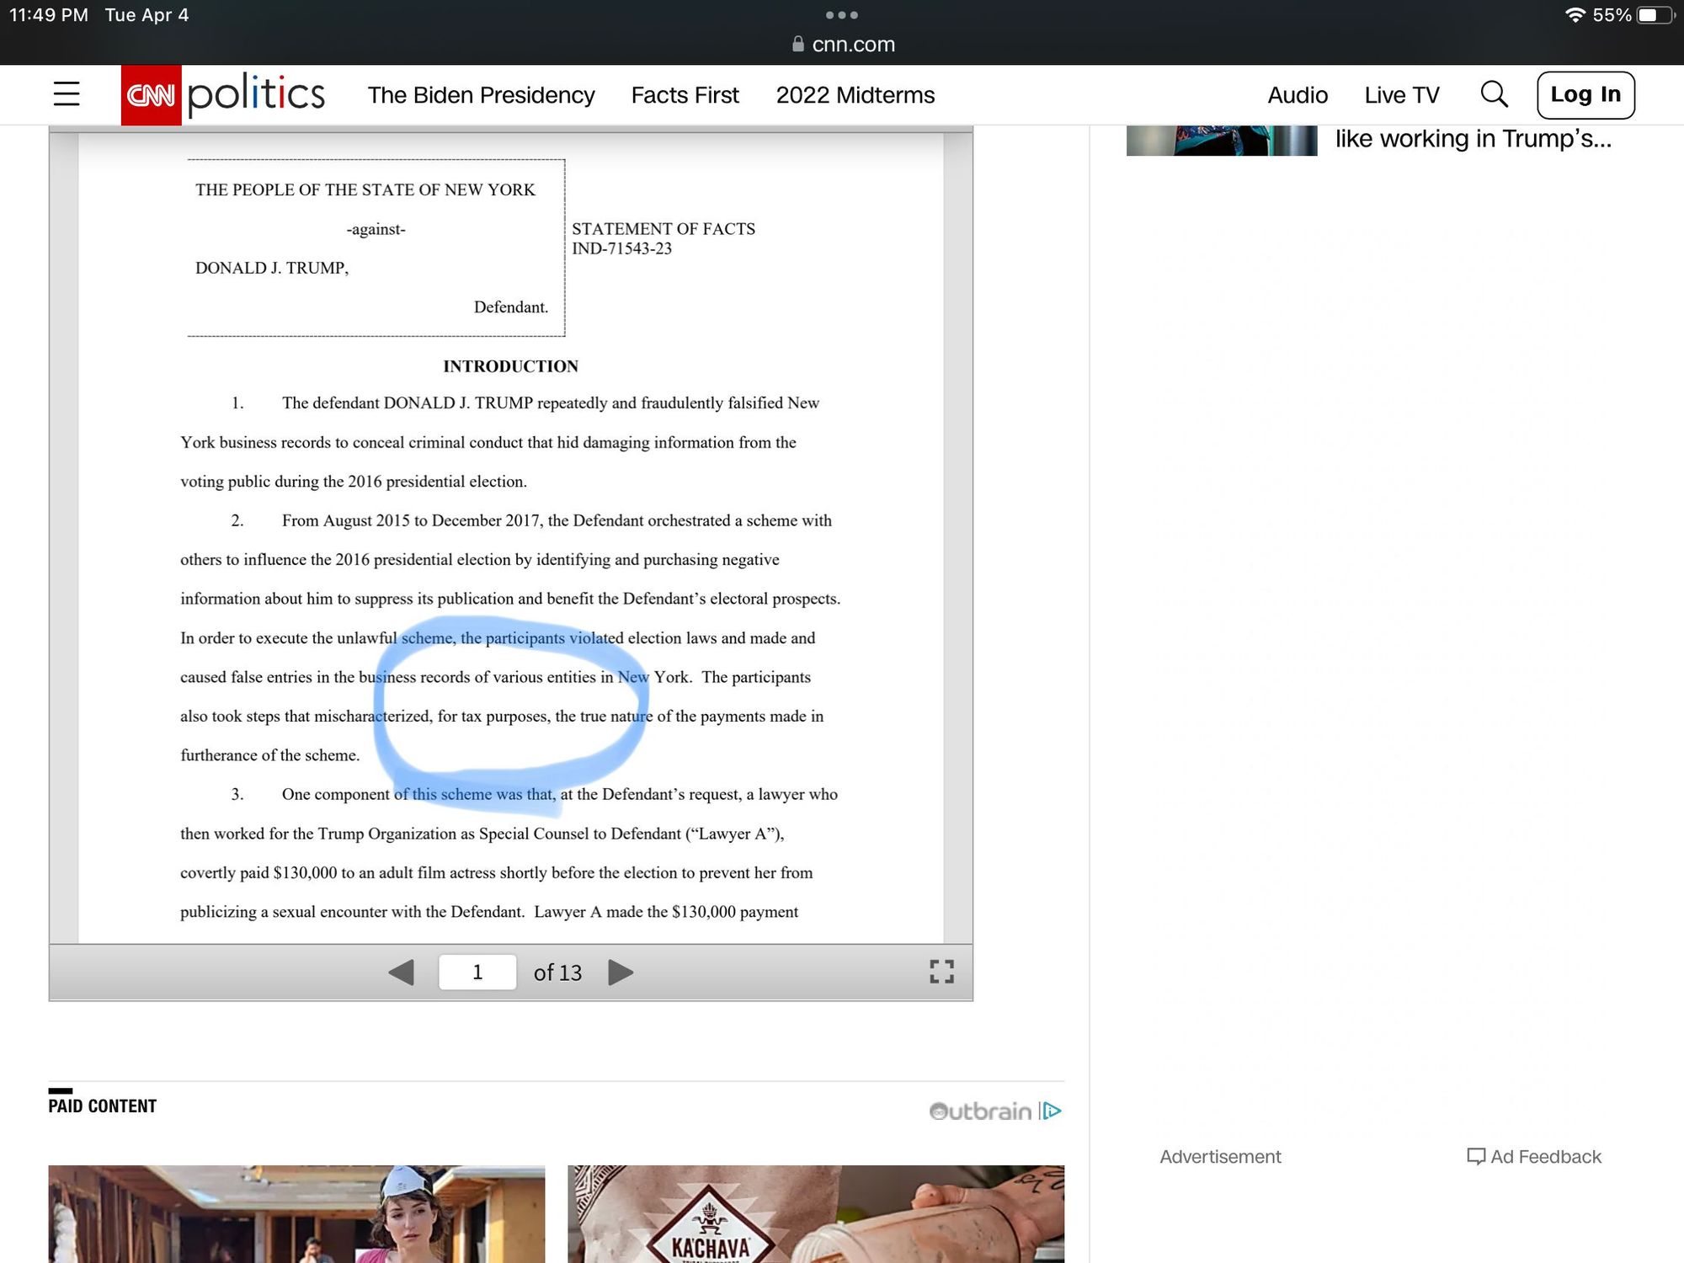The height and width of the screenshot is (1263, 1684).
Task: Open the Kachava sponsored ad thumbnail
Action: [815, 1213]
